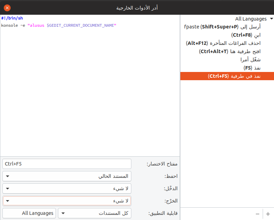Collapse the All Languages group triangle
The image size is (274, 220).
coord(271,19)
